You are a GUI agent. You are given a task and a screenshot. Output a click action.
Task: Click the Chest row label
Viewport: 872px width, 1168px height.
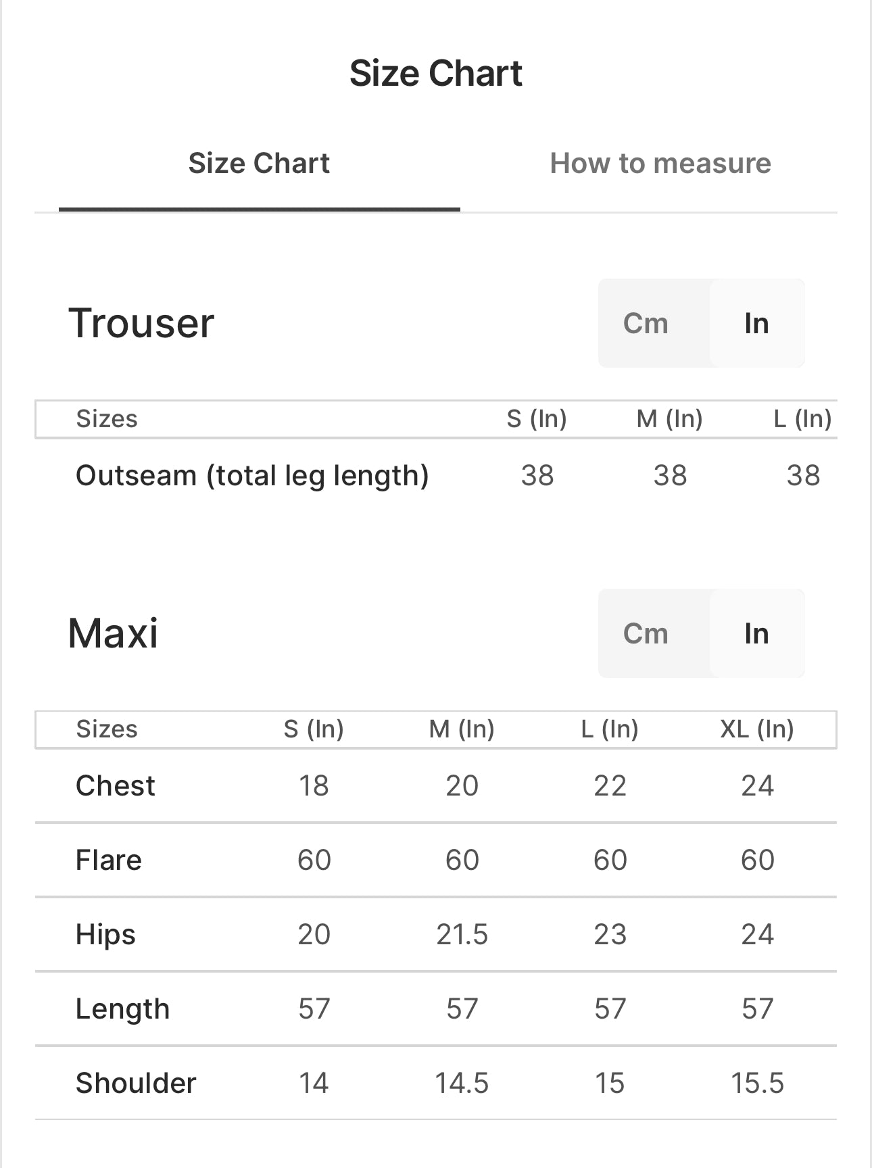(116, 785)
